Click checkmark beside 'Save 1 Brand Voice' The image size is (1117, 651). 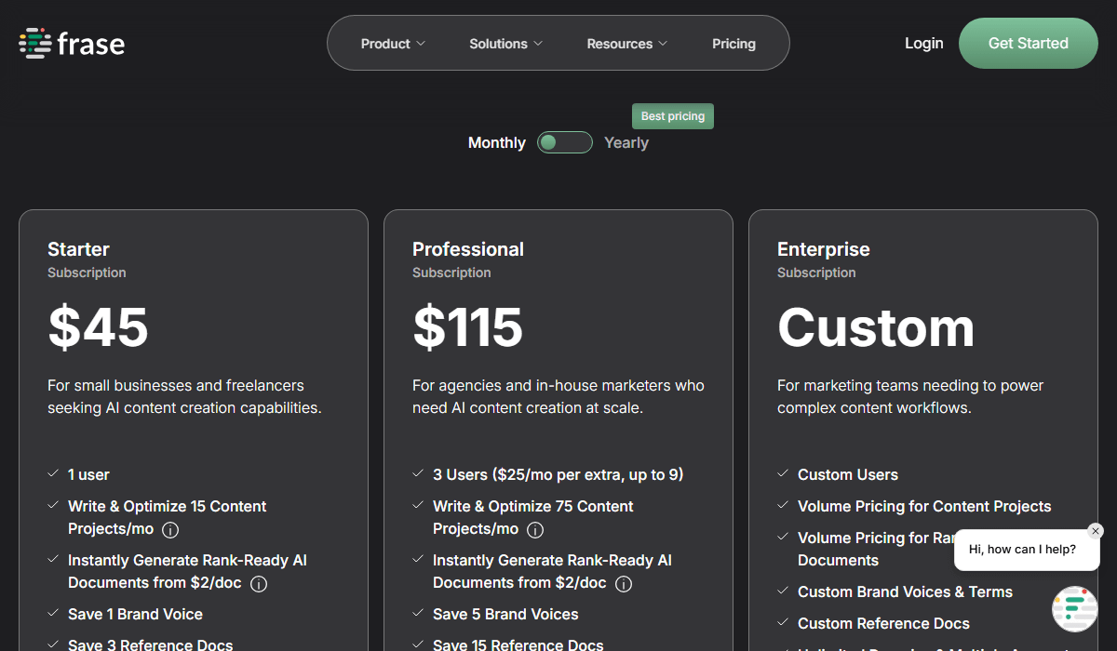point(53,613)
